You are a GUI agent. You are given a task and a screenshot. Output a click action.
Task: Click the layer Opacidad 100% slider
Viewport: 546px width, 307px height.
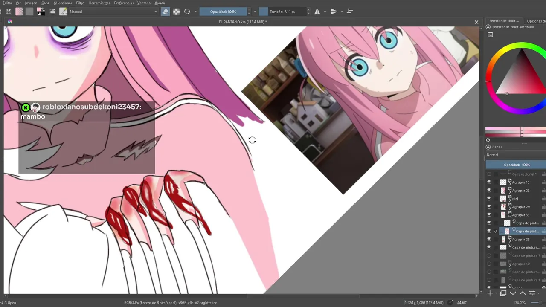(516, 165)
